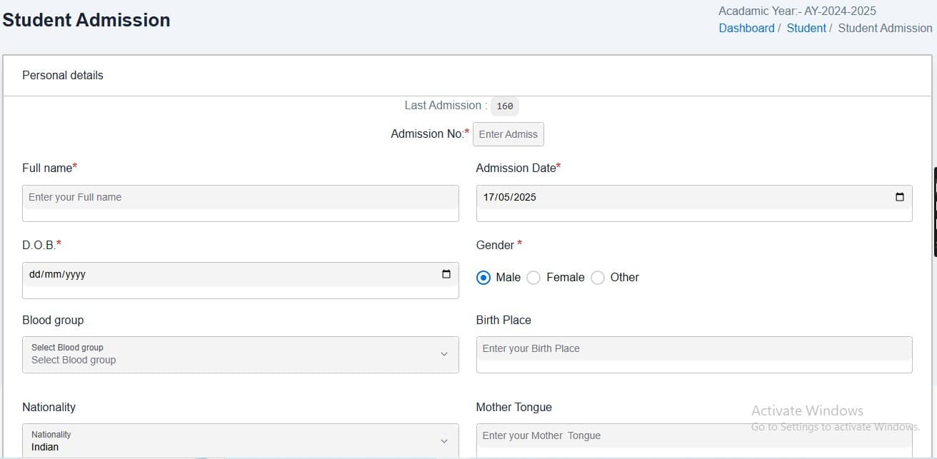937x459 pixels.
Task: Click into the Full name field
Action: (240, 198)
